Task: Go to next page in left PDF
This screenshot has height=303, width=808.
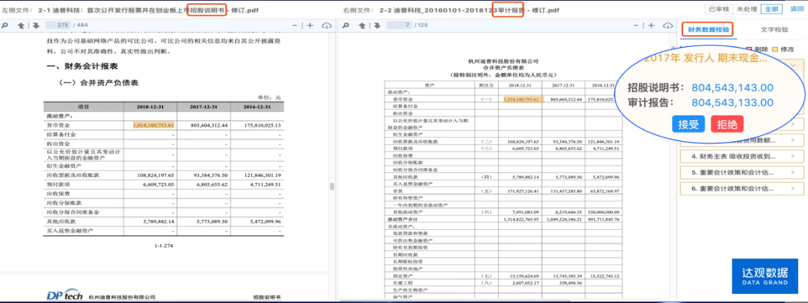Action: [36, 25]
